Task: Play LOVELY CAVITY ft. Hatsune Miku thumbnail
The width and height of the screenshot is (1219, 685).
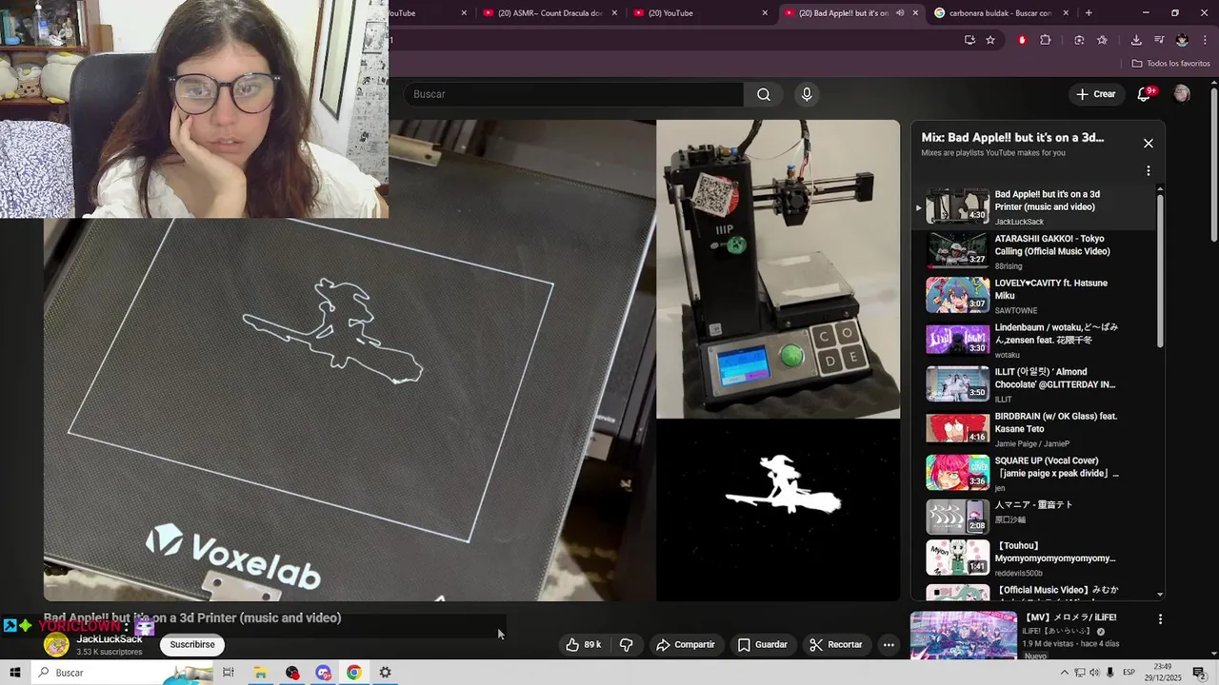Action: pos(958,295)
